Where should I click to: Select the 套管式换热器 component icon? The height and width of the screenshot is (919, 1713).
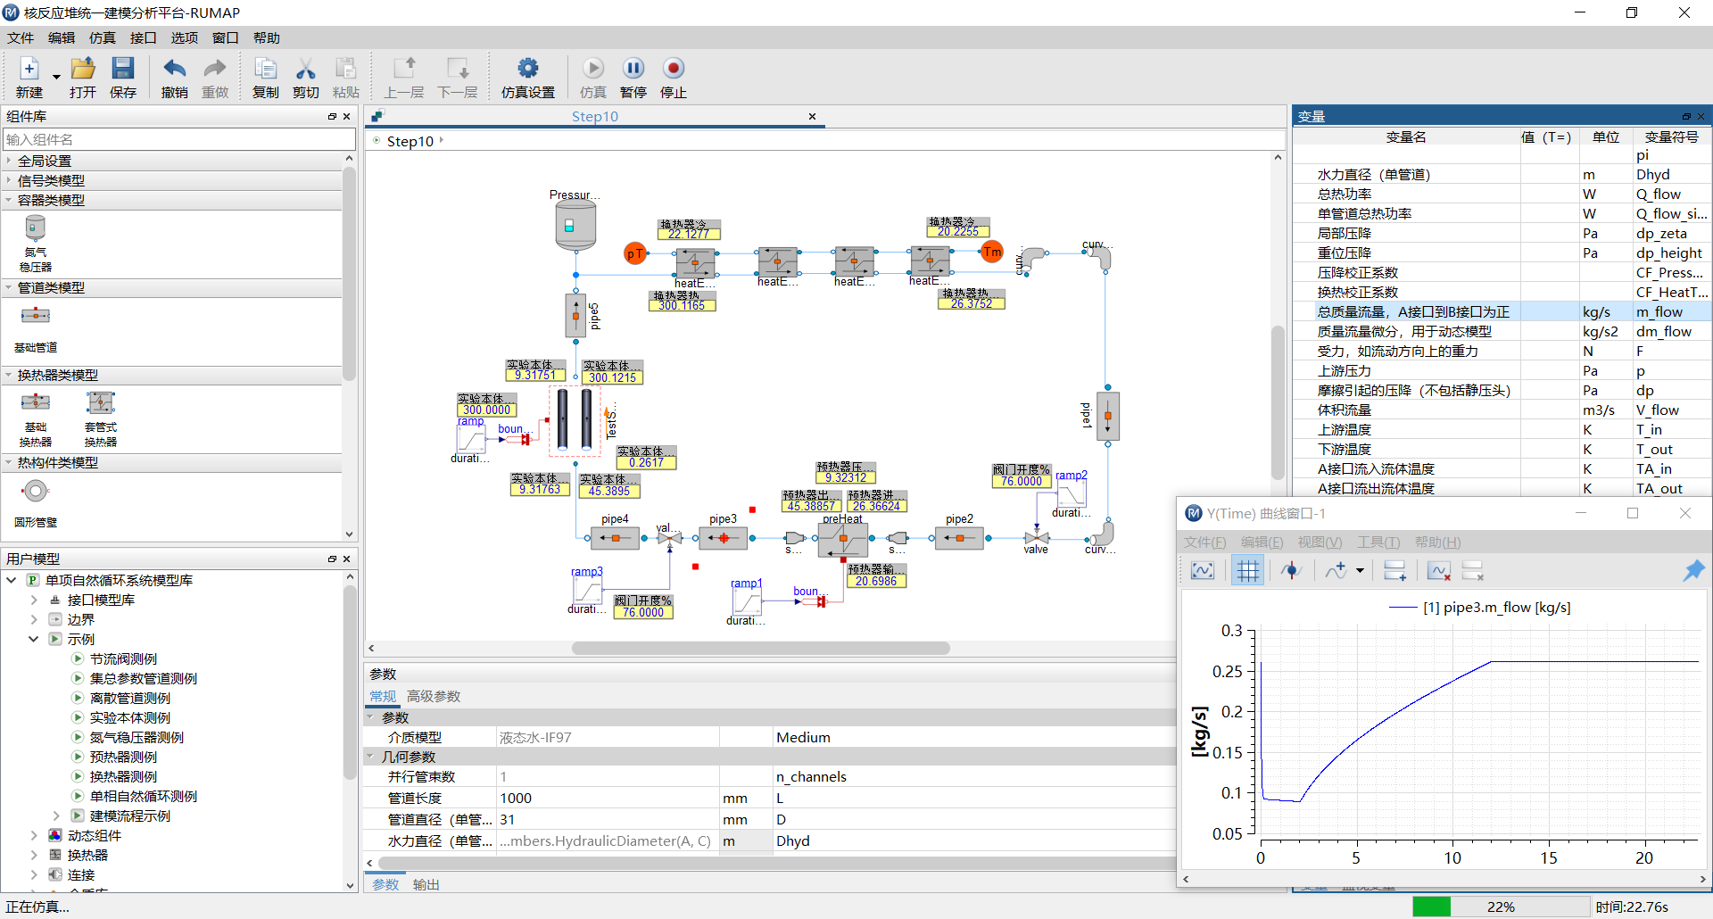(101, 402)
